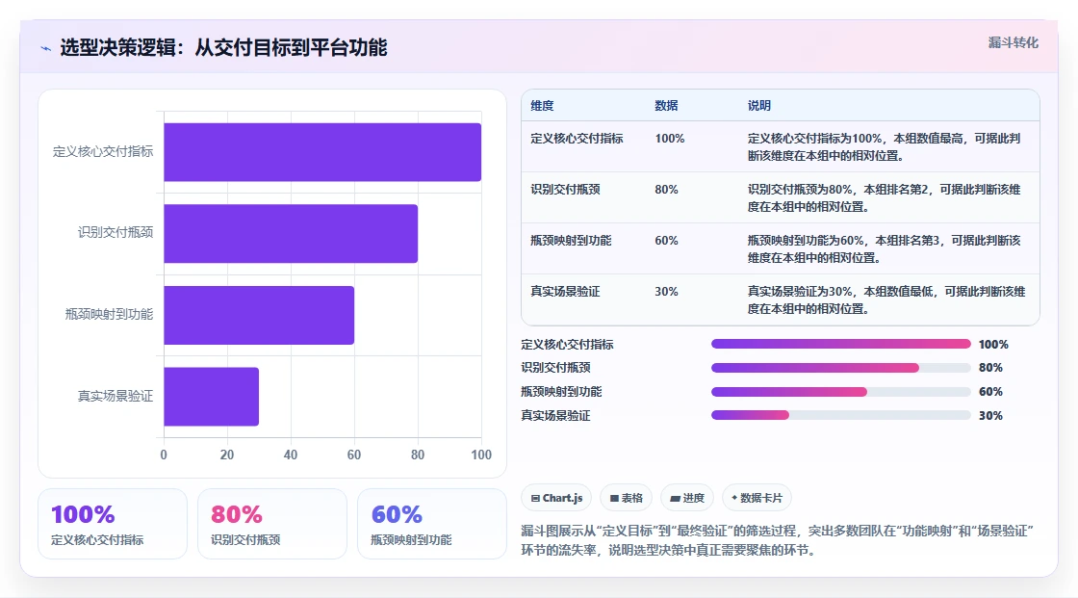Image resolution: width=1078 pixels, height=598 pixels.
Task: Click the slide title 选型决策逻辑：从交付目标到平台功能
Action: 223,47
